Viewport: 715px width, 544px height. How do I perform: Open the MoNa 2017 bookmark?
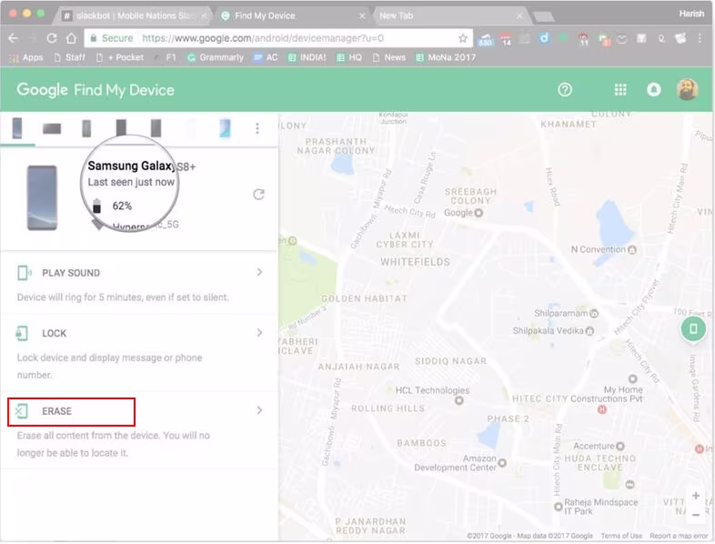click(x=446, y=57)
